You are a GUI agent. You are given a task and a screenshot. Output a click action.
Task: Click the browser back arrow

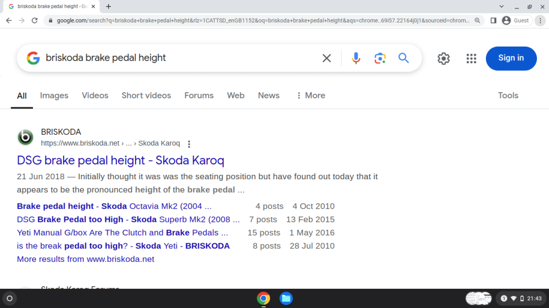tap(9, 21)
